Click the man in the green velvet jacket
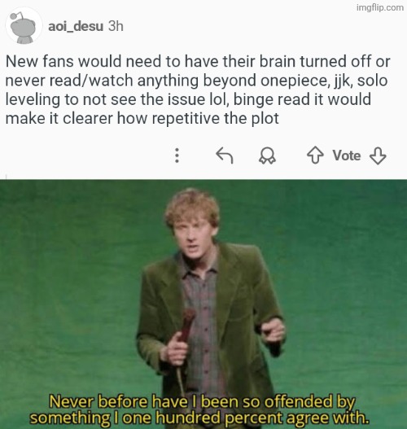The height and width of the screenshot is (429, 407). point(211,295)
